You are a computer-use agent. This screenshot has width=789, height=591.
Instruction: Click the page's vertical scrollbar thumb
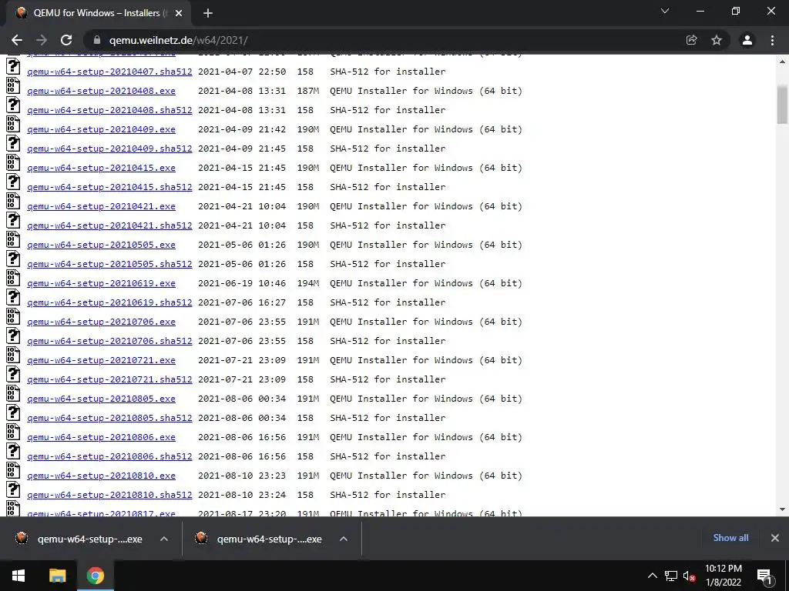[782, 104]
